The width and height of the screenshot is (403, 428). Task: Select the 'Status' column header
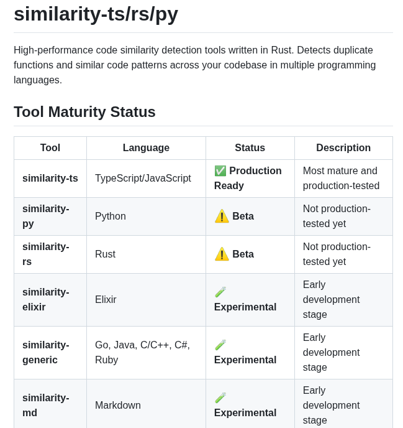point(250,147)
